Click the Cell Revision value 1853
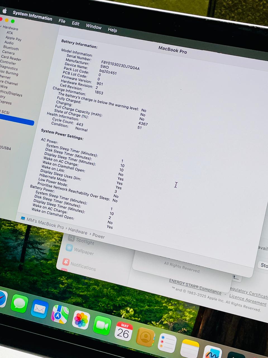The height and width of the screenshot is (358, 268). 99,92
